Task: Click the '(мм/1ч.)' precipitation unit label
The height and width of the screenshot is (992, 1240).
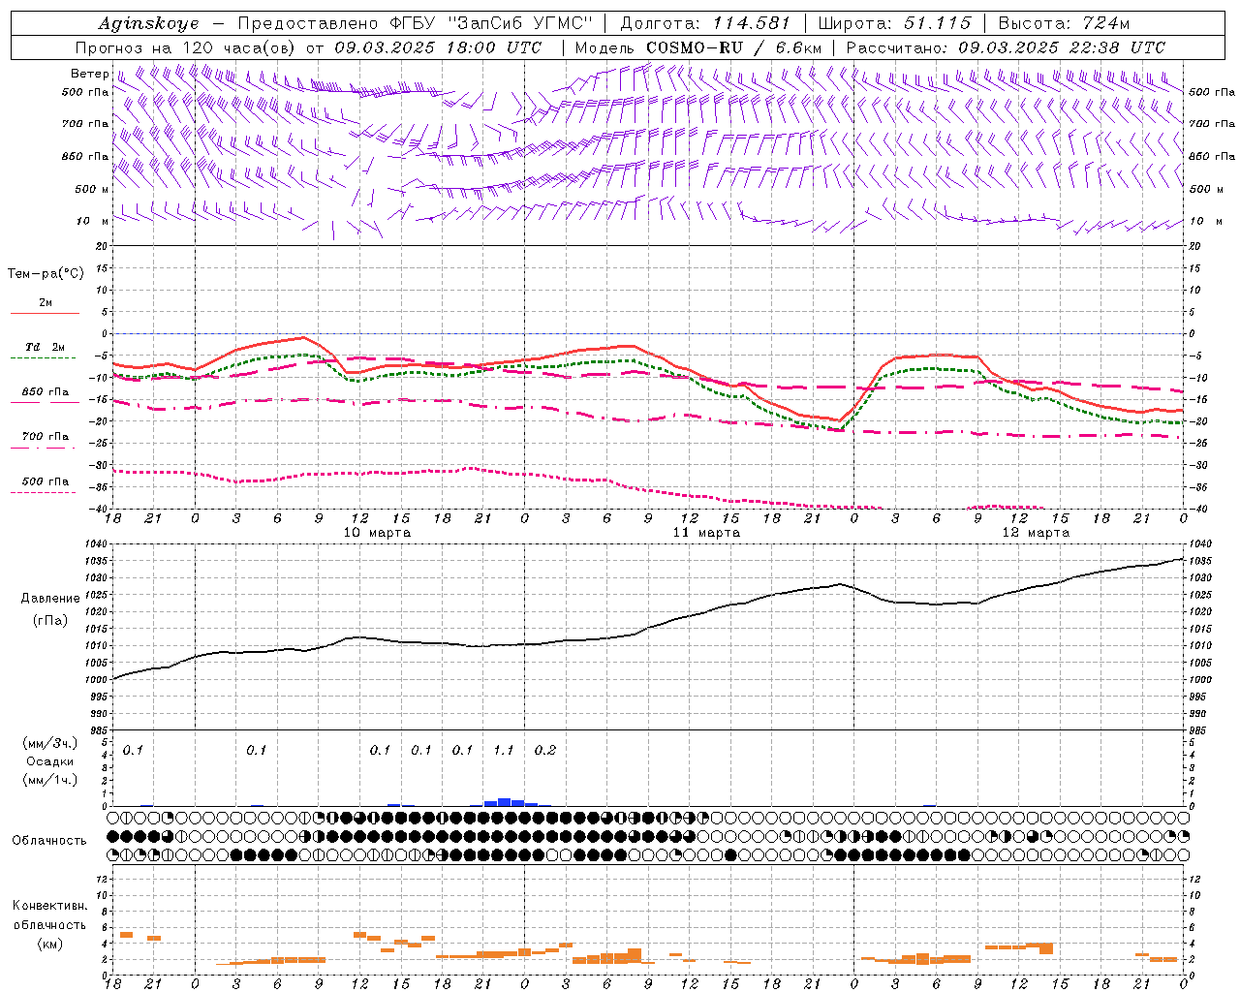Action: coord(50,780)
